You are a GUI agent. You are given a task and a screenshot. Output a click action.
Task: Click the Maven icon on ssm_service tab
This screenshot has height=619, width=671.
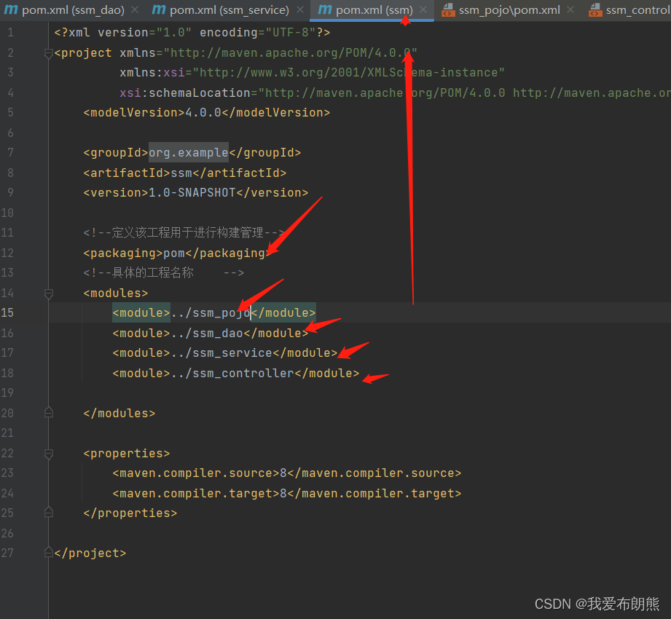159,9
